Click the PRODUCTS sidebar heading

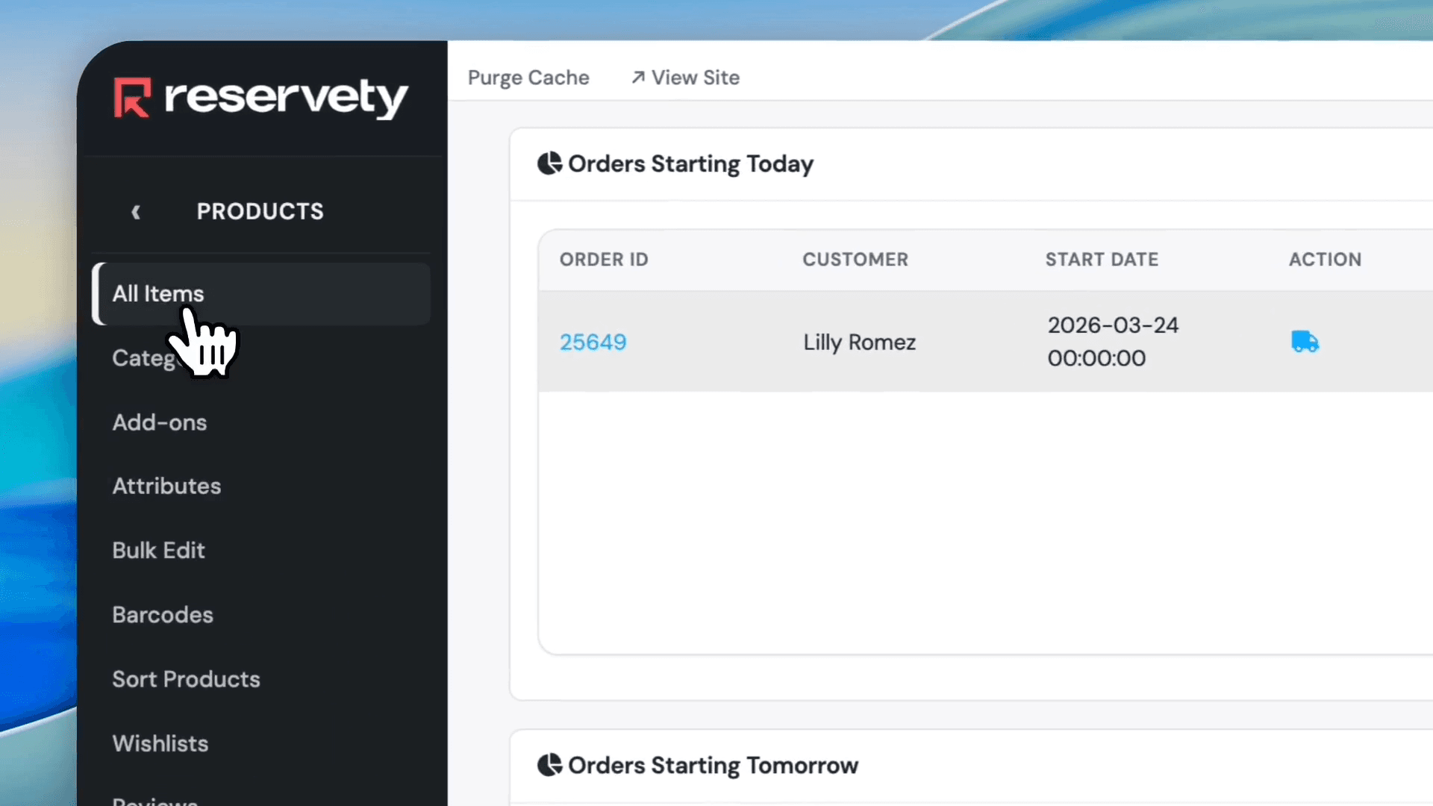coord(260,211)
